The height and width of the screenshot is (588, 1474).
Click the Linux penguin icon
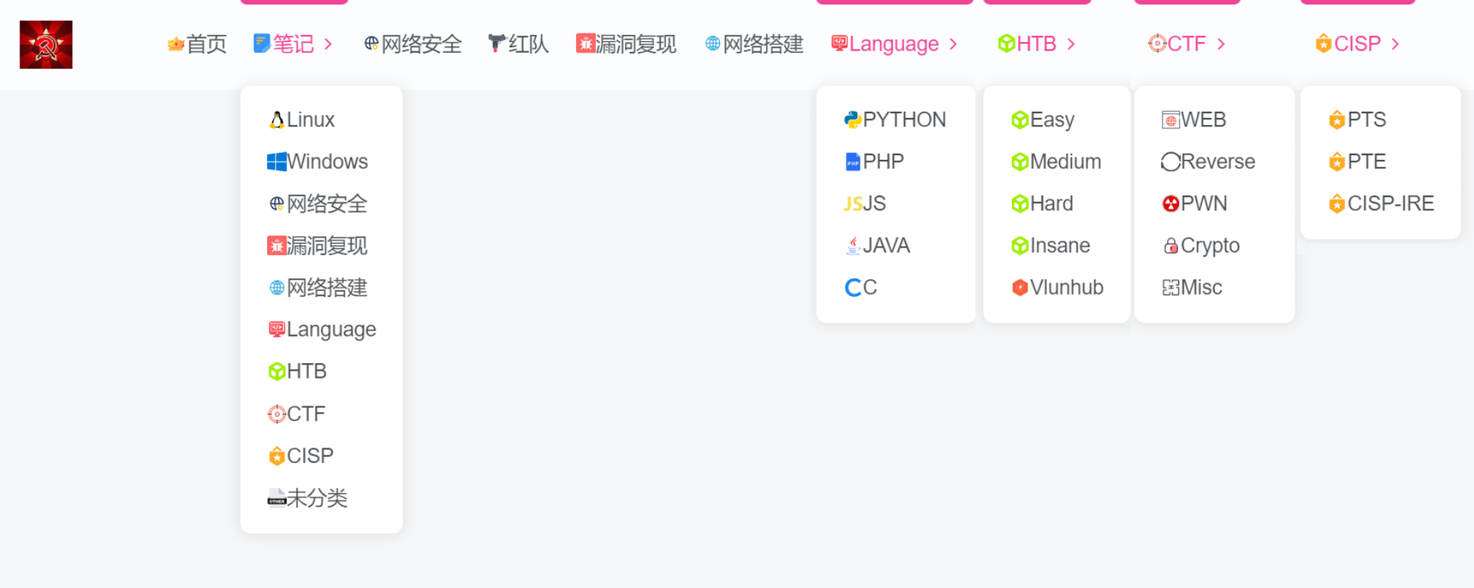[x=276, y=119]
